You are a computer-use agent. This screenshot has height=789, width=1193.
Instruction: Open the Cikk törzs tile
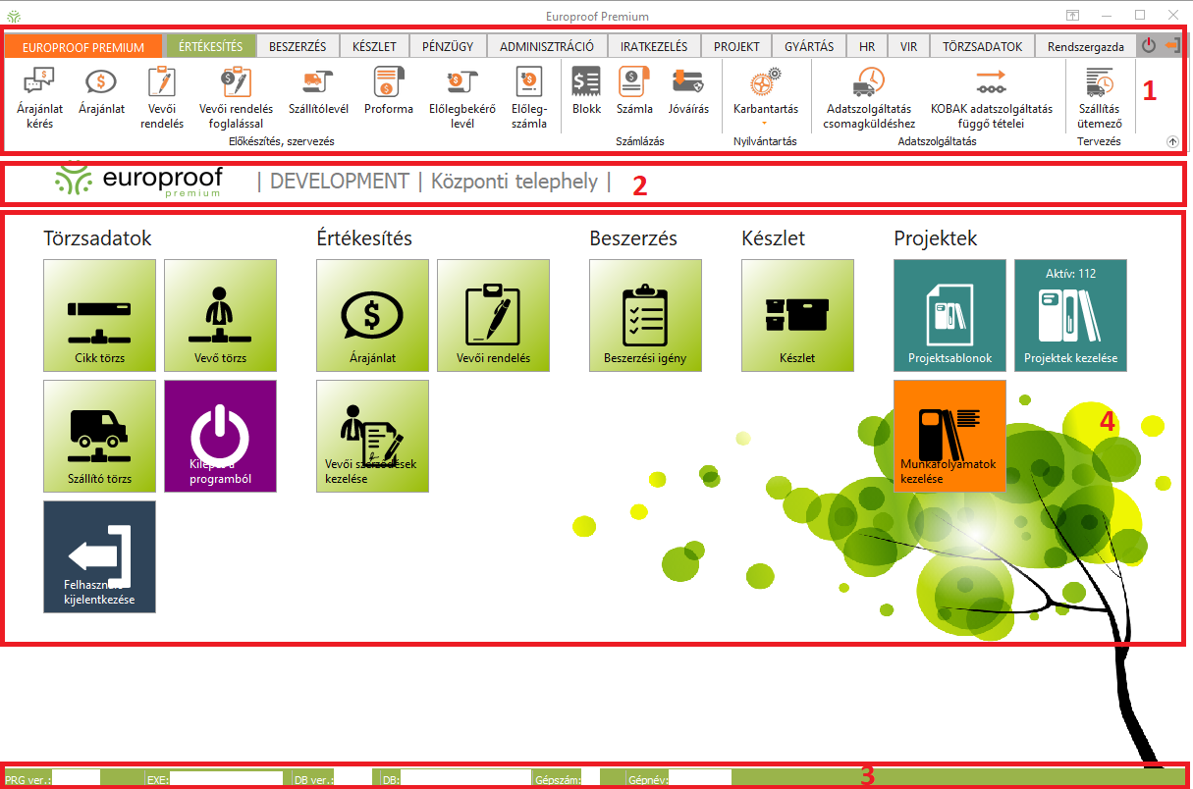[x=100, y=315]
